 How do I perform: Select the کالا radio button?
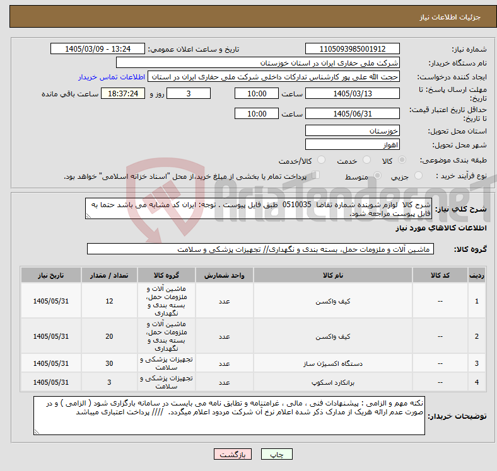(402, 160)
